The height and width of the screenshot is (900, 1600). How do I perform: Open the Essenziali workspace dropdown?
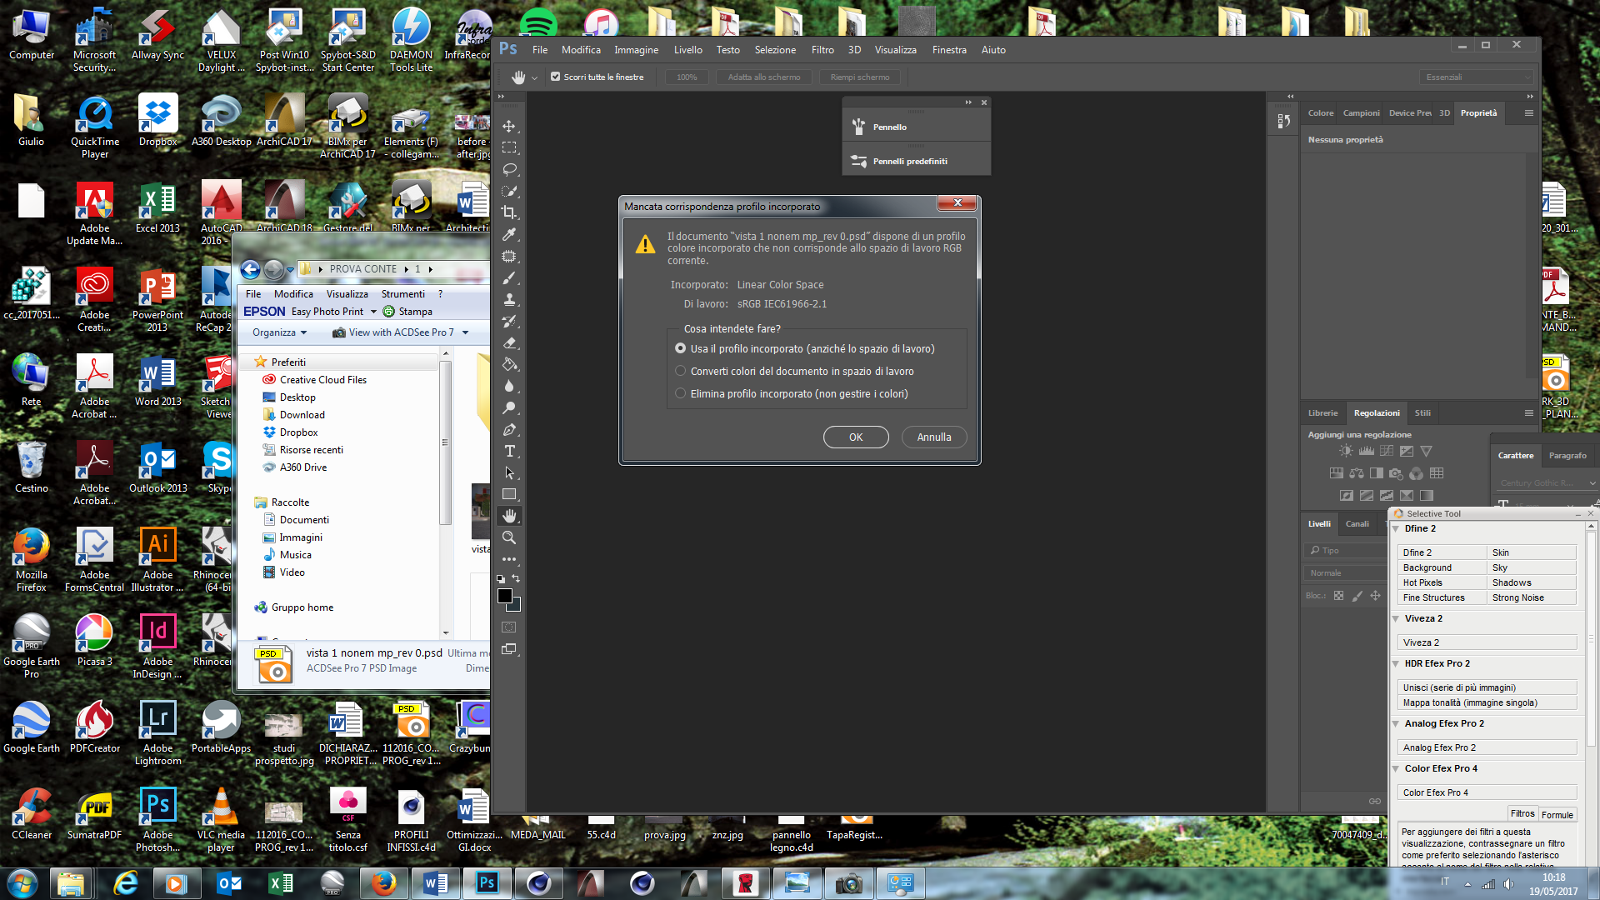pos(1476,77)
